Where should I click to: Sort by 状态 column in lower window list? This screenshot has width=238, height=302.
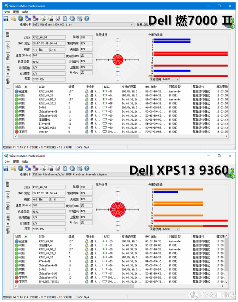(26, 237)
